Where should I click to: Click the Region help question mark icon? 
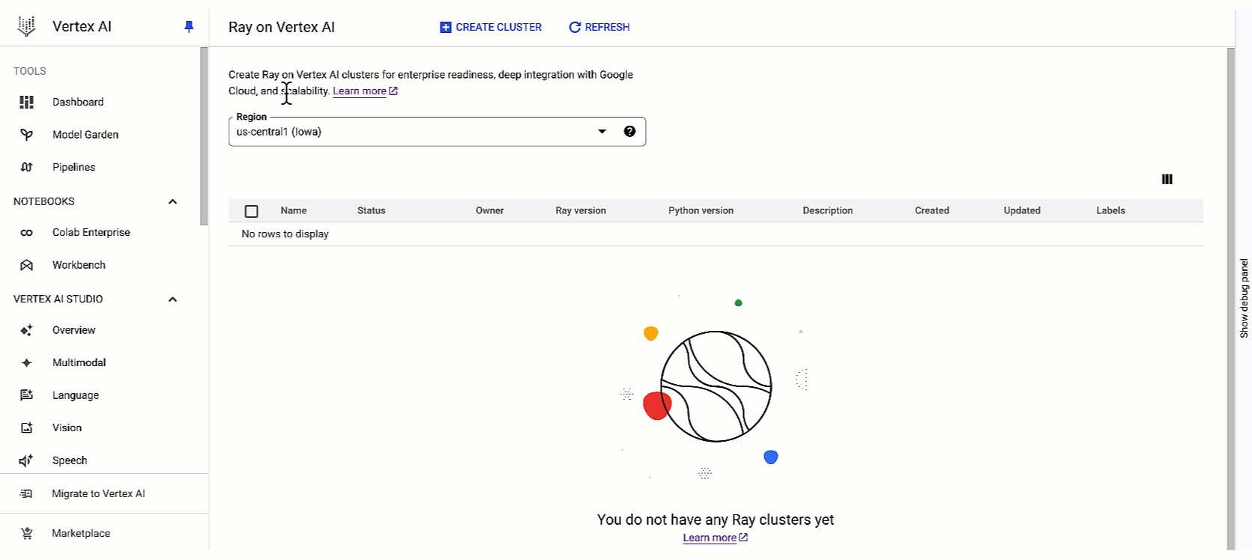(629, 132)
